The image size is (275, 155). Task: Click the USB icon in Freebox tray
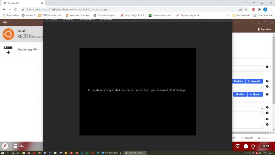point(253,146)
